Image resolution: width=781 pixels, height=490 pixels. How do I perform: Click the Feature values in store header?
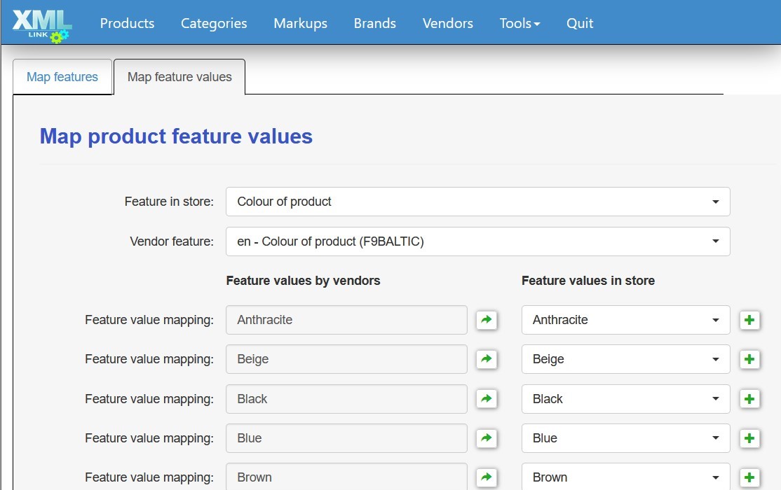pos(588,281)
